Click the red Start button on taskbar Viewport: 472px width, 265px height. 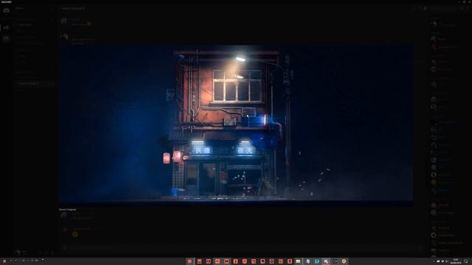click(4, 261)
